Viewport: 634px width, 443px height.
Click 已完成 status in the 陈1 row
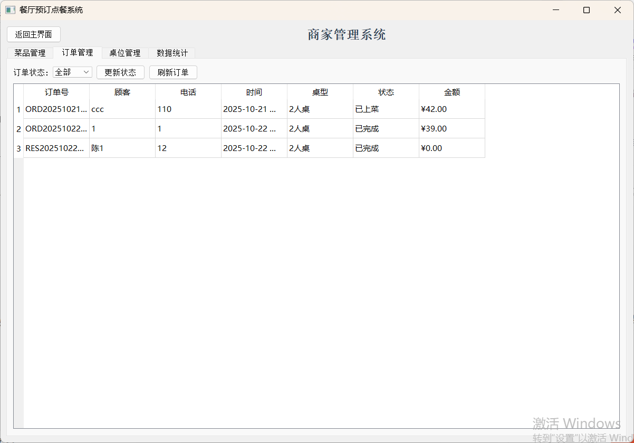pyautogui.click(x=386, y=148)
